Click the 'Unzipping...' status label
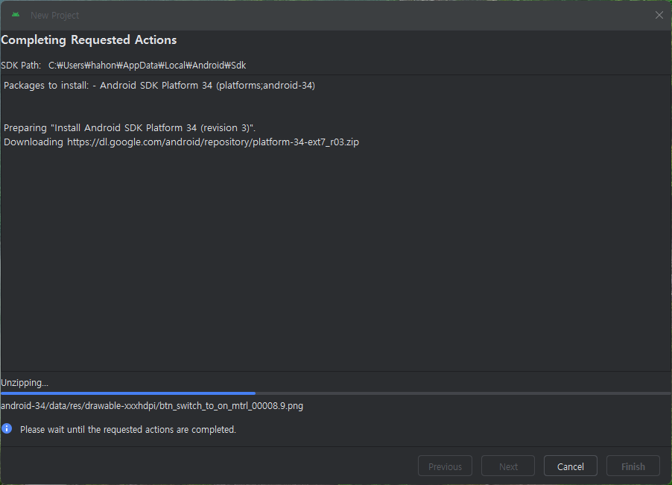Viewport: 672px width, 485px height. [x=25, y=383]
